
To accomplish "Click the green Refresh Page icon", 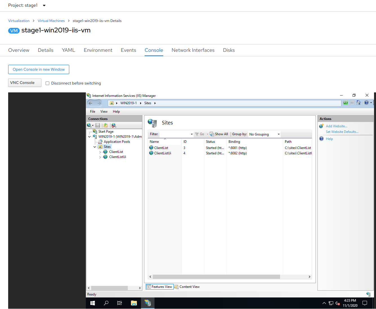I will coord(345,103).
